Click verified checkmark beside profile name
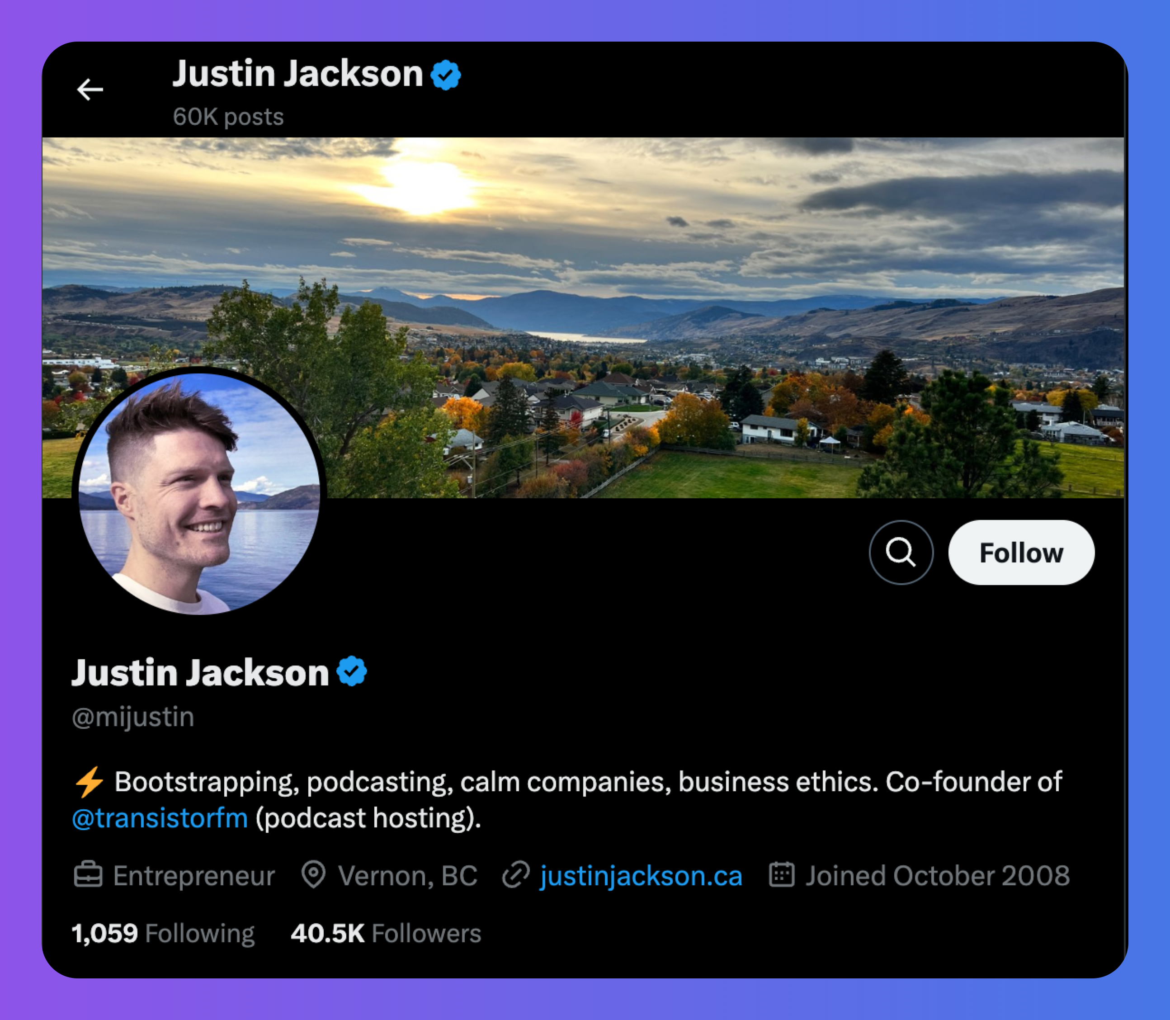Viewport: 1170px width, 1020px height. [x=352, y=671]
